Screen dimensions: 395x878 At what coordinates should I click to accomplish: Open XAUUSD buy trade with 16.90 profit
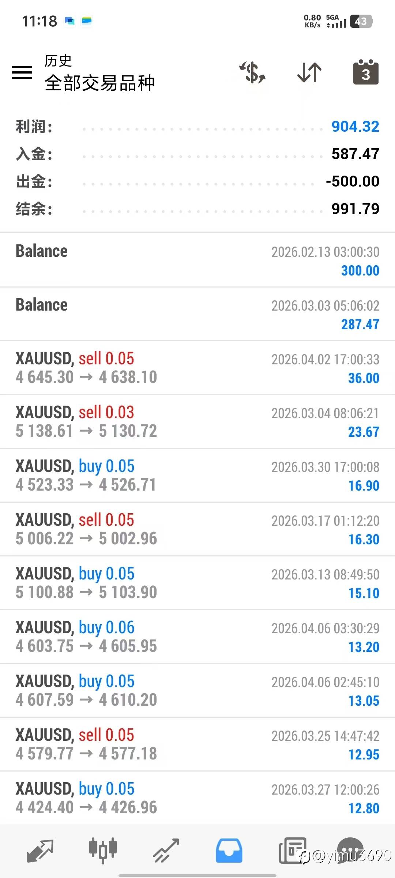(x=197, y=475)
